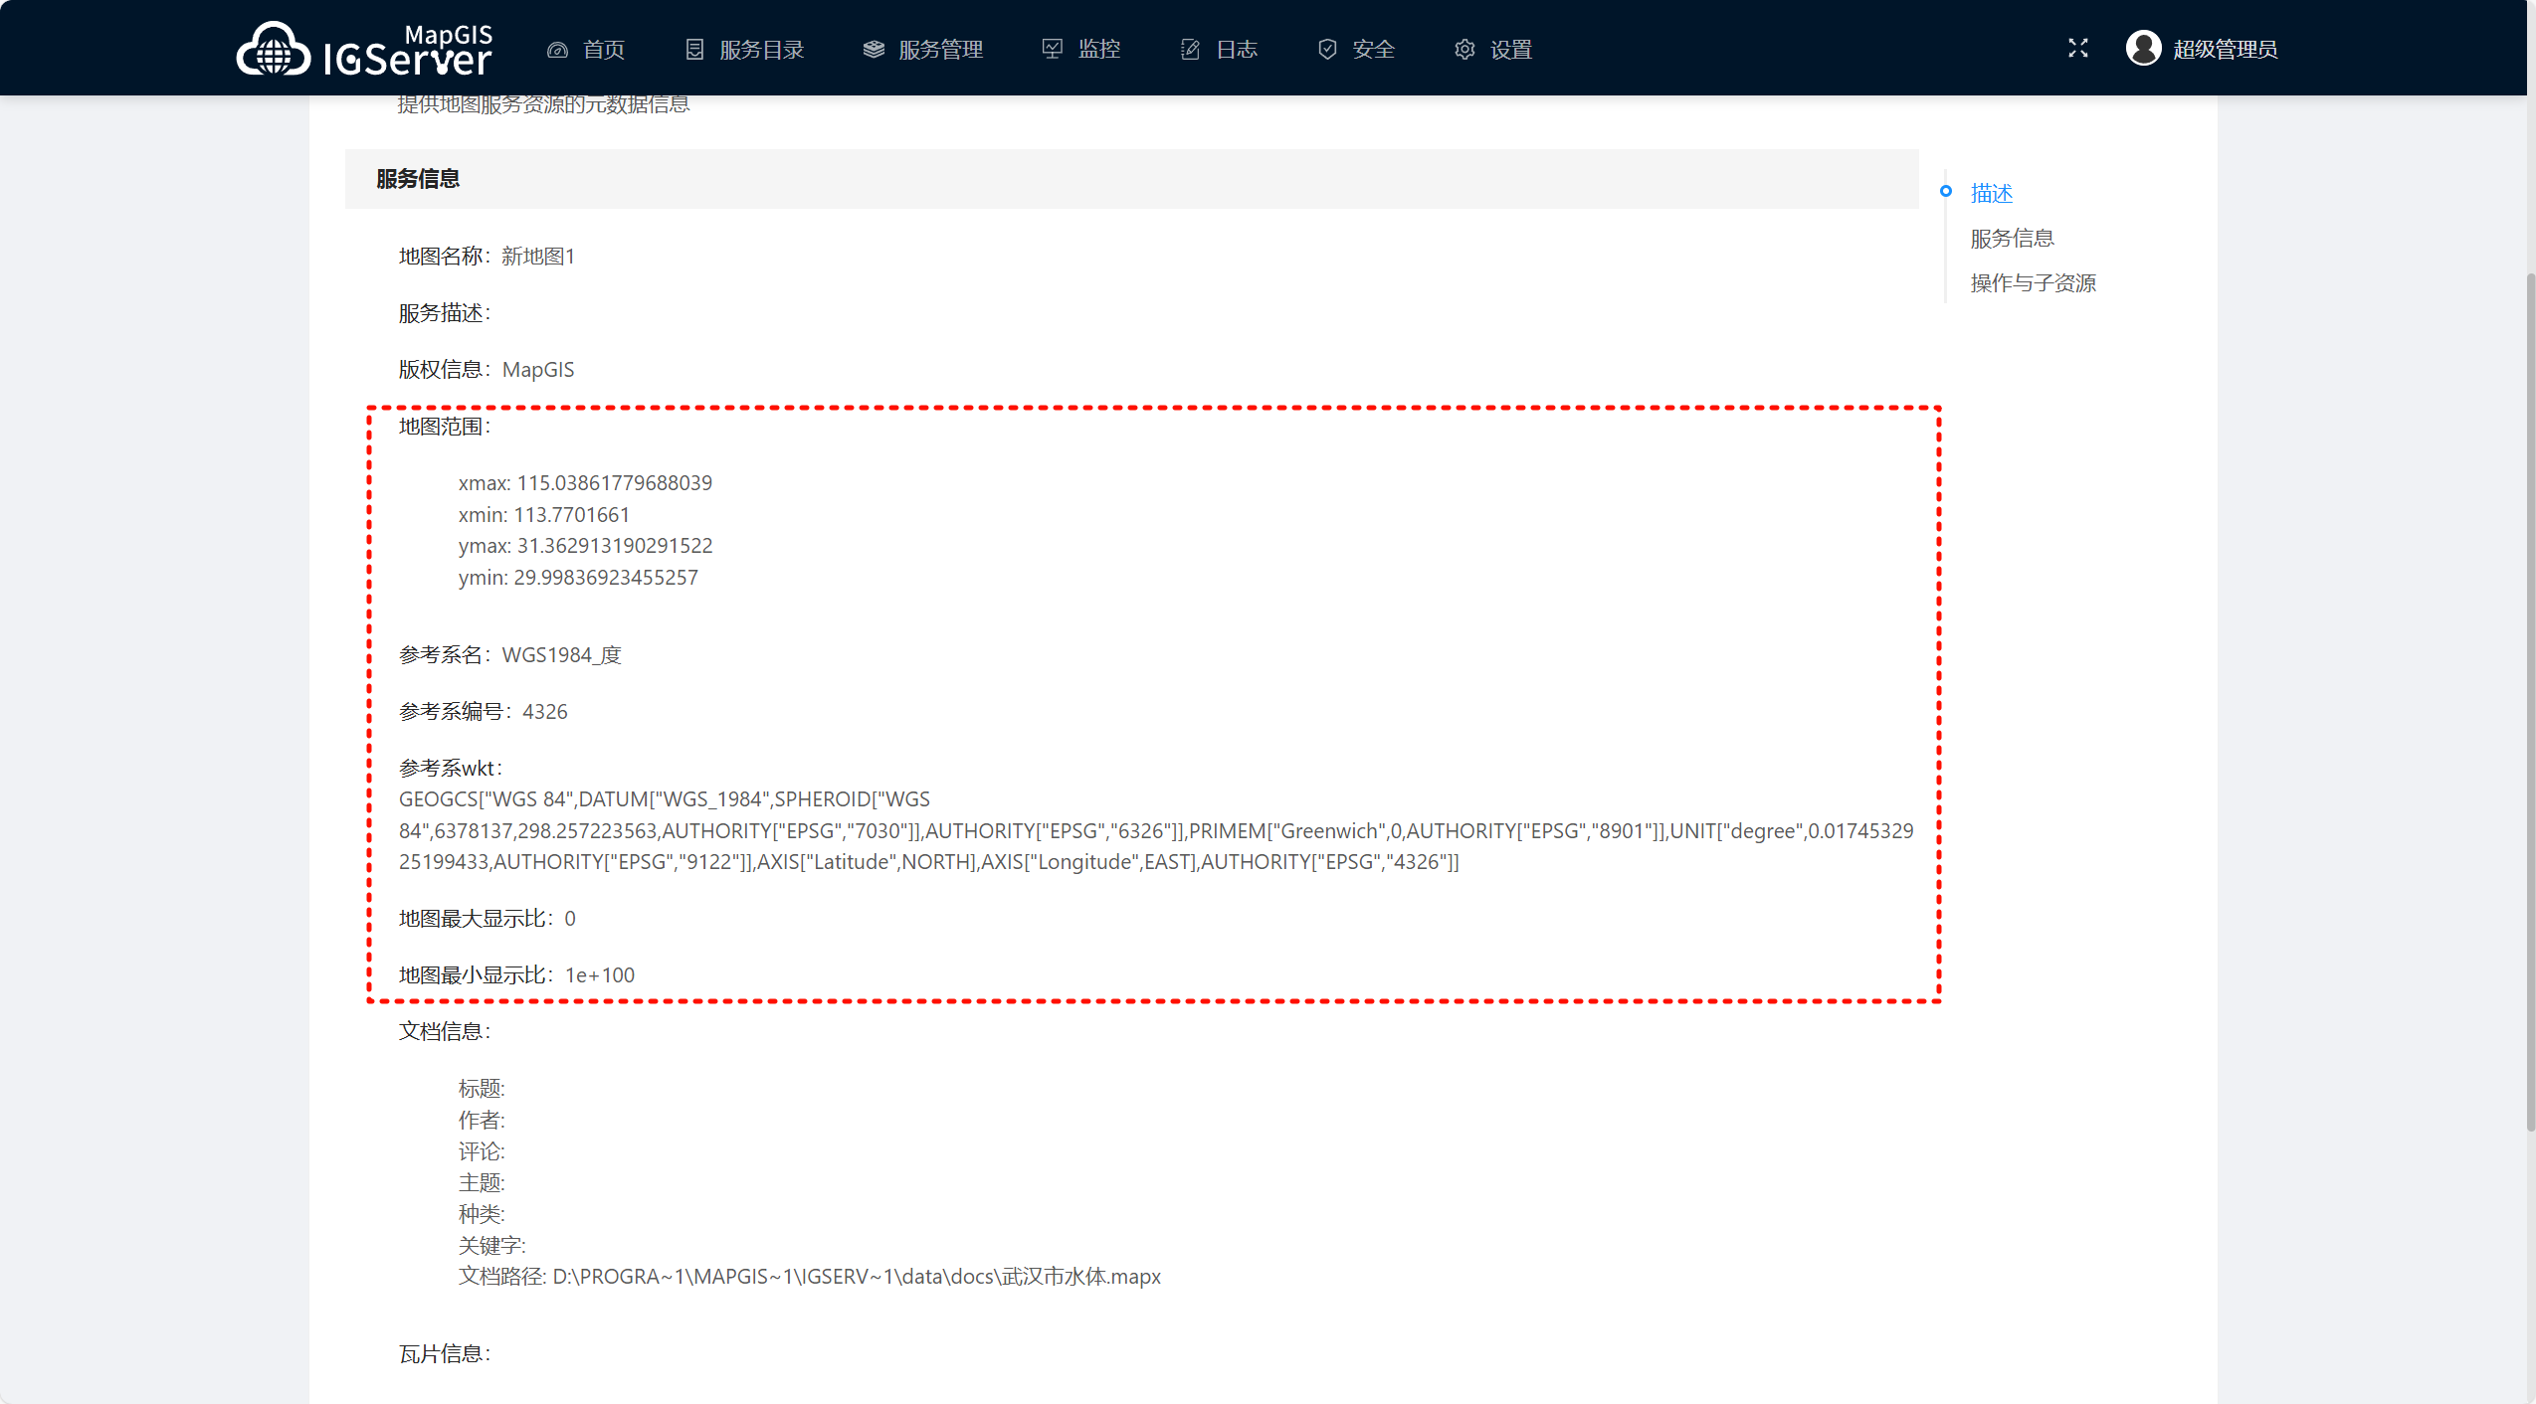Jump to the 描述 anchor link
The width and height of the screenshot is (2536, 1404).
point(1991,193)
